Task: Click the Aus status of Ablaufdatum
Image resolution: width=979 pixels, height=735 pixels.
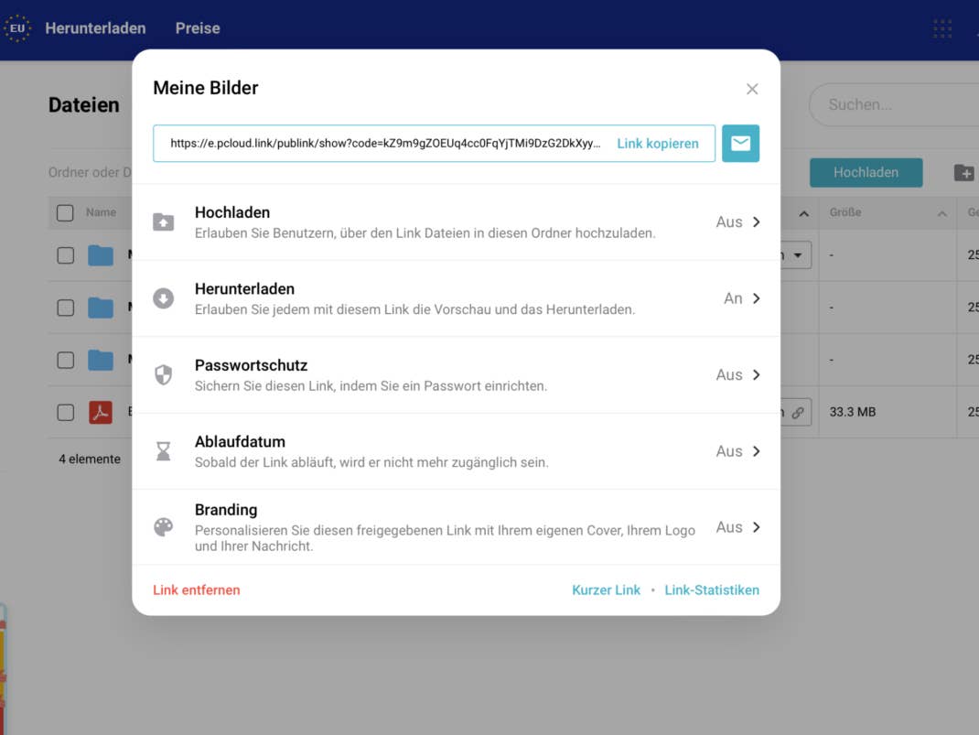Action: (x=728, y=451)
